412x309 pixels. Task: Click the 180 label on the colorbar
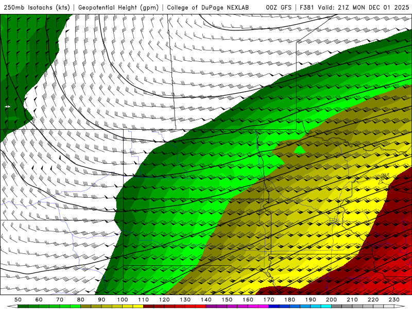coord(289,300)
